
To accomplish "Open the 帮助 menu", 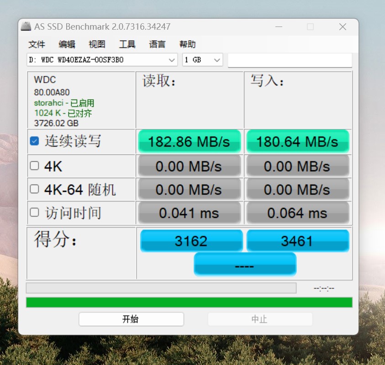I will [187, 44].
